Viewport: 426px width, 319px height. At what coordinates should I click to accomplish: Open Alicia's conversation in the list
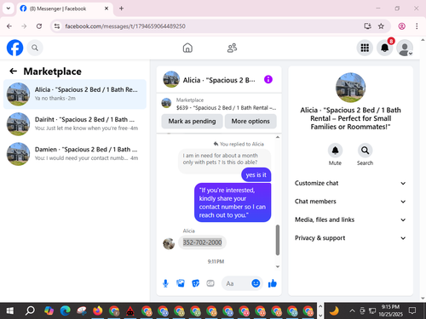(75, 94)
